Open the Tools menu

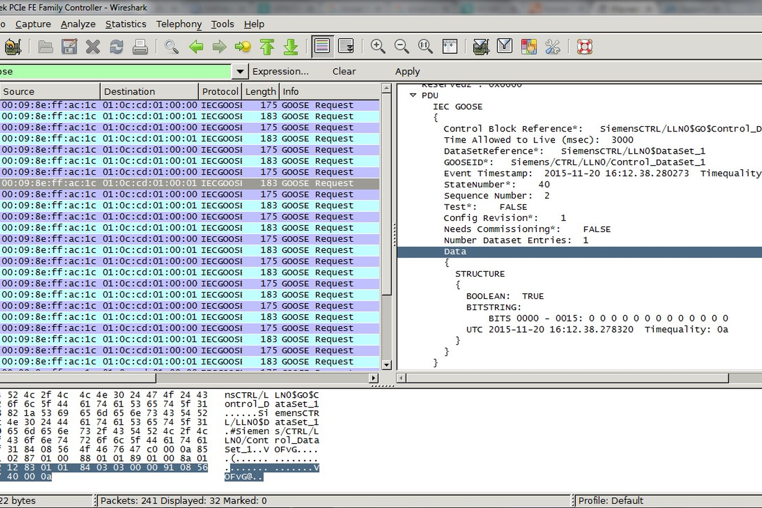click(223, 24)
